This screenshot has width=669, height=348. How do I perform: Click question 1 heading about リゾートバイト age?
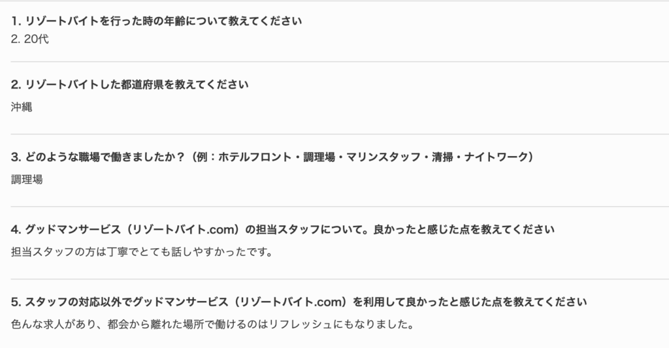point(156,21)
